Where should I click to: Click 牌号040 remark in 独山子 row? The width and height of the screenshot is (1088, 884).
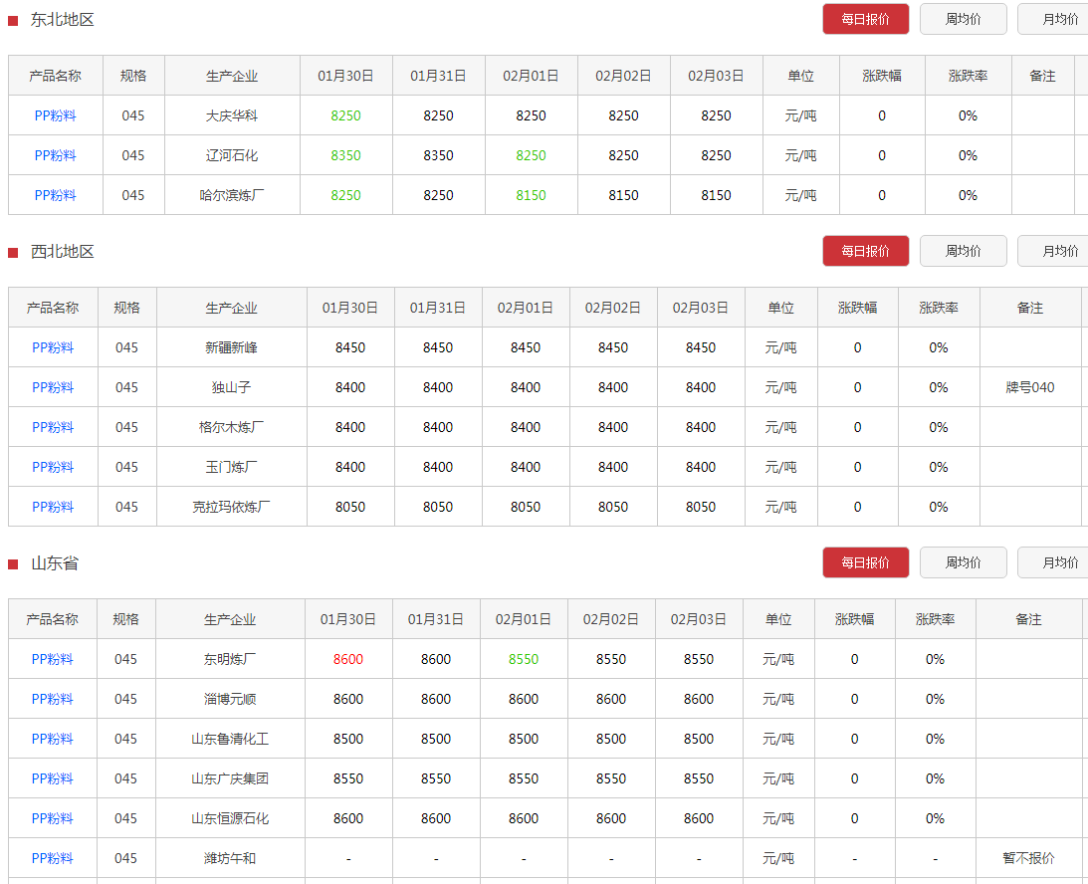coord(1030,387)
